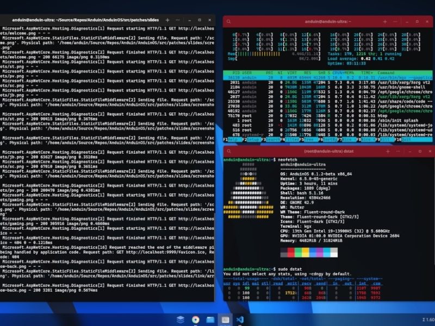Select the highlighted /usr/bin/kgx process row
435x326 pixels.
328,78
